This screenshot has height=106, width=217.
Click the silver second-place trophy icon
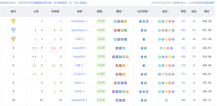[13, 30]
